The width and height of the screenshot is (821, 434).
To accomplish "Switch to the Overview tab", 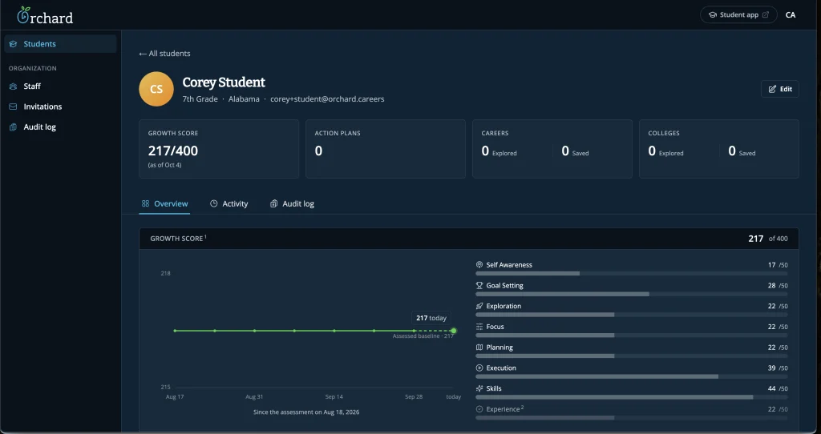I will (165, 203).
